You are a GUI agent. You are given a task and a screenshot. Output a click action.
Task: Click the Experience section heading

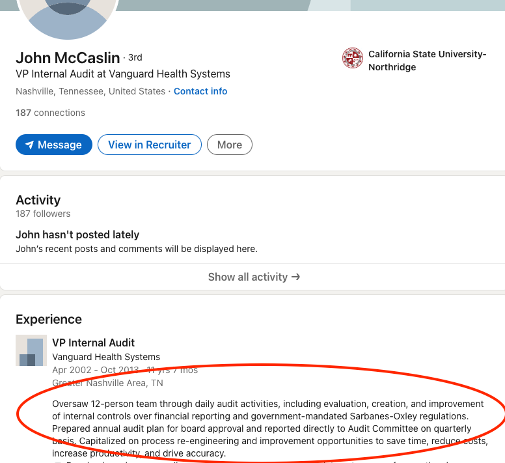coord(49,319)
